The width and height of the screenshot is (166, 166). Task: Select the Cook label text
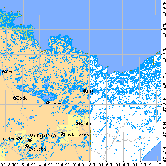pos(22,98)
